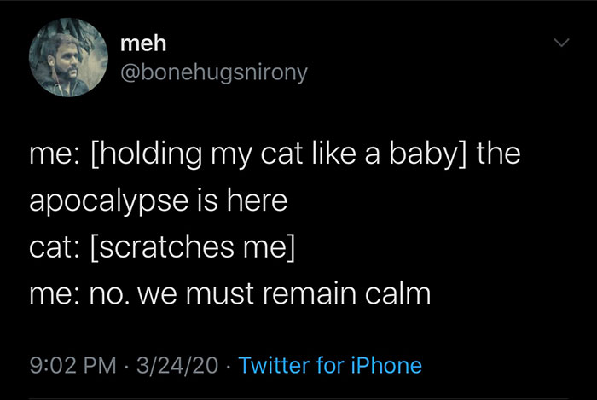
Task: Open the @bonehugsnirony handle link
Action: [214, 72]
